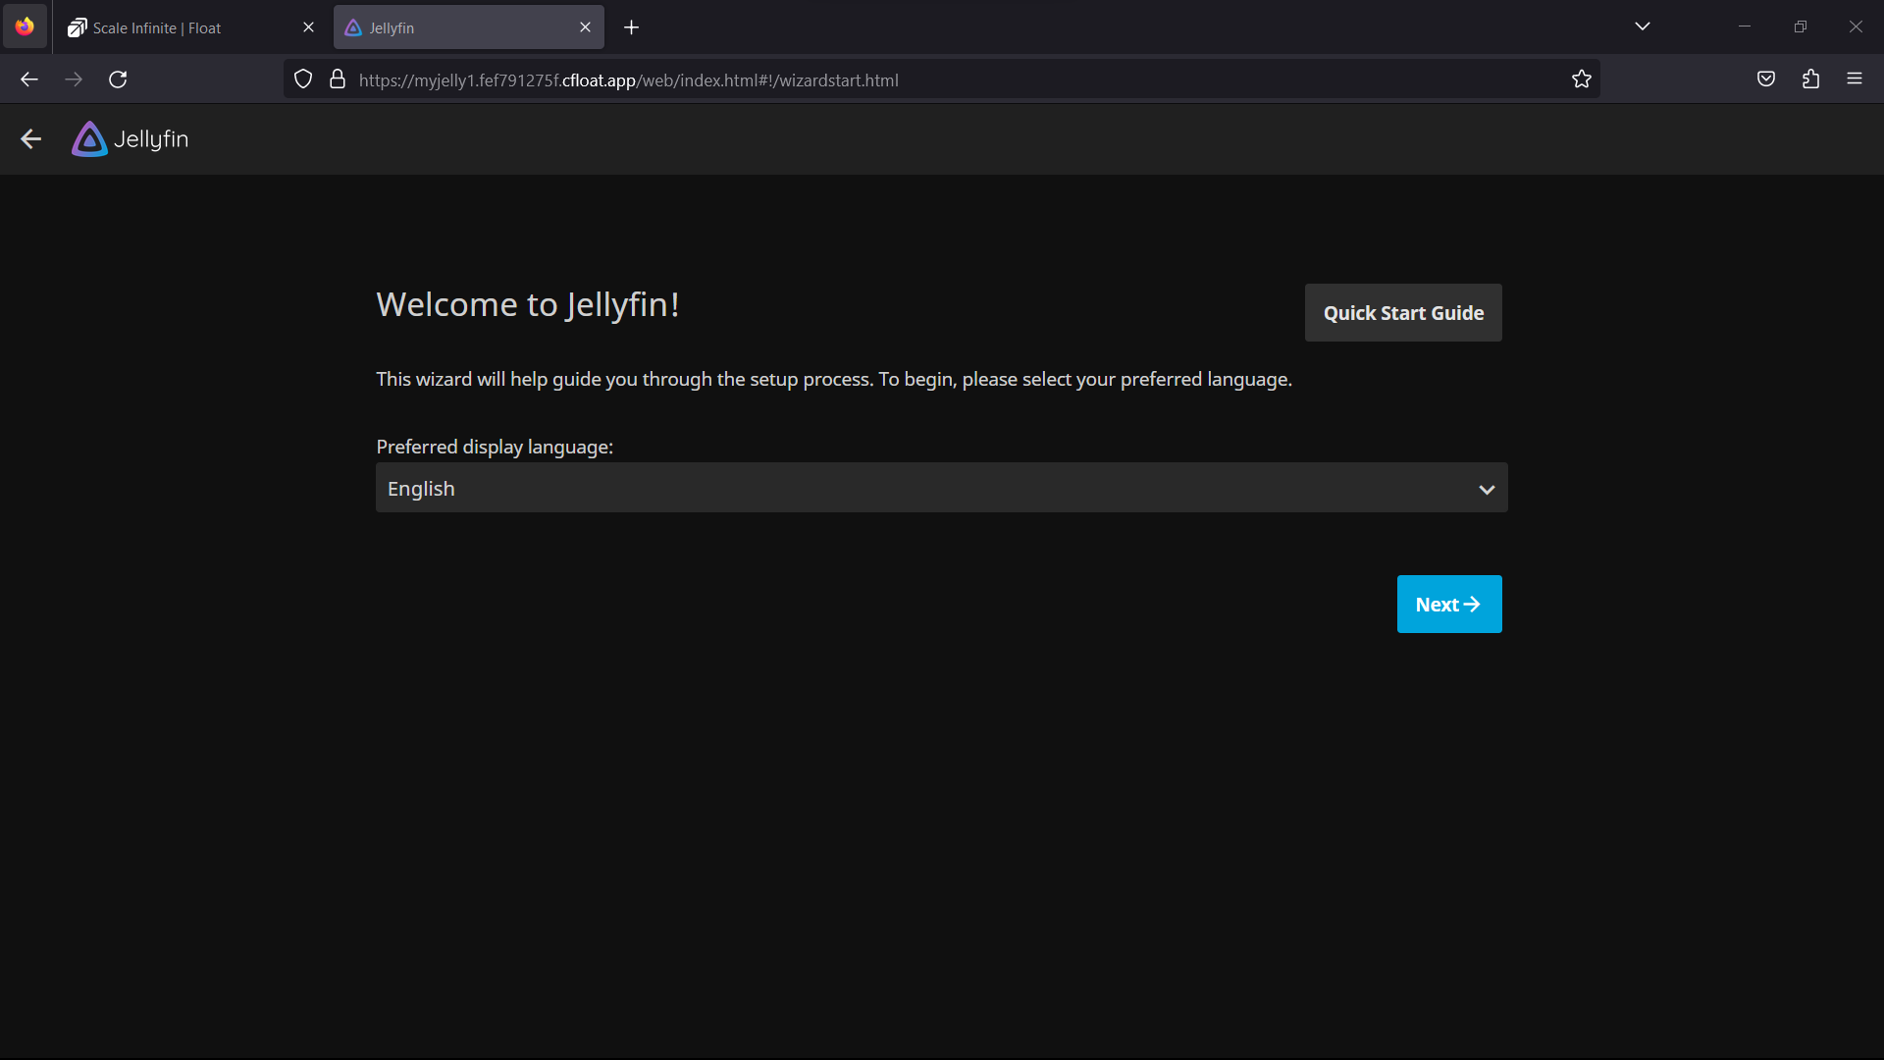Close the browser window
The width and height of the screenshot is (1884, 1060).
coord(1856,26)
